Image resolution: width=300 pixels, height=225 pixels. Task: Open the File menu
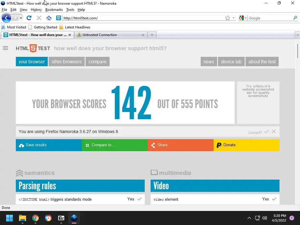click(4, 10)
